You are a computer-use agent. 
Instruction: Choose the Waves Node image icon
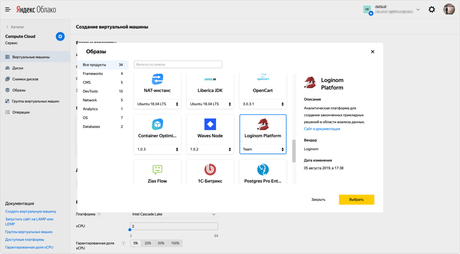[210, 124]
